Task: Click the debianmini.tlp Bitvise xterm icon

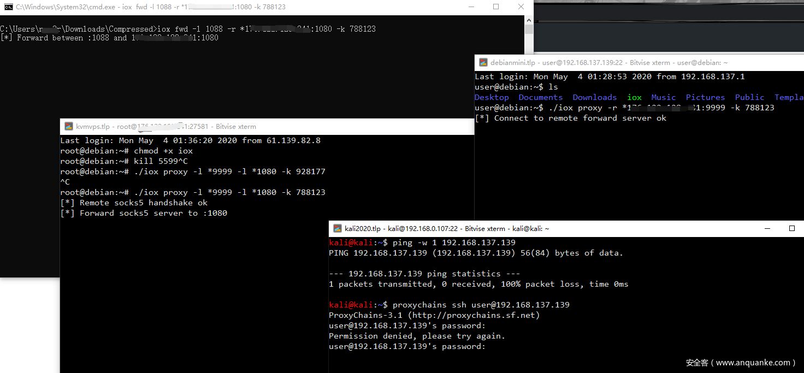Action: [x=483, y=63]
